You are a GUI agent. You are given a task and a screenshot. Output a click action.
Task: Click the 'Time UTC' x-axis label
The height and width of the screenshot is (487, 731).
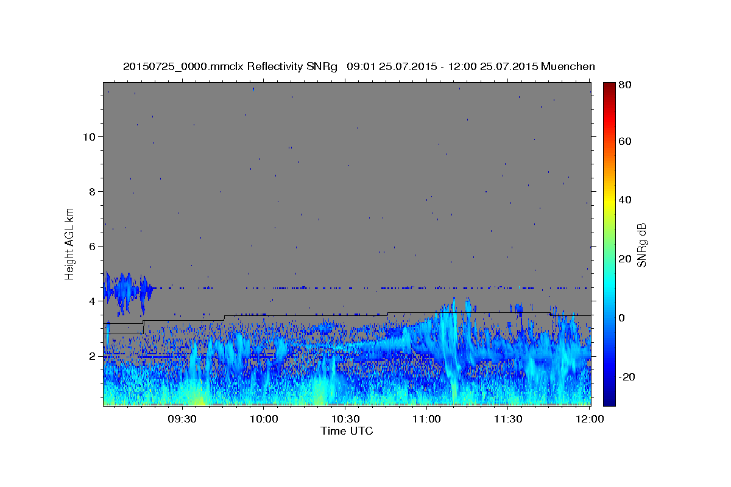pyautogui.click(x=347, y=431)
